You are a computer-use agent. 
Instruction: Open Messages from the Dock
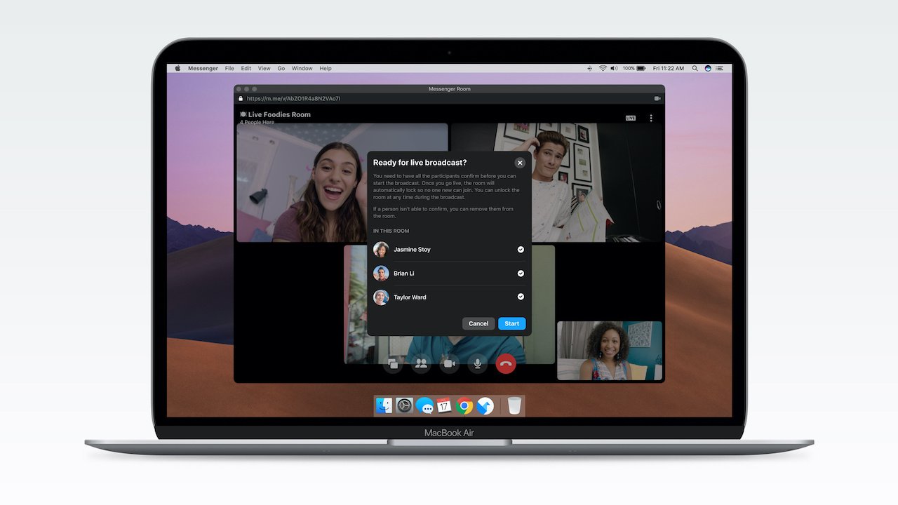click(424, 405)
